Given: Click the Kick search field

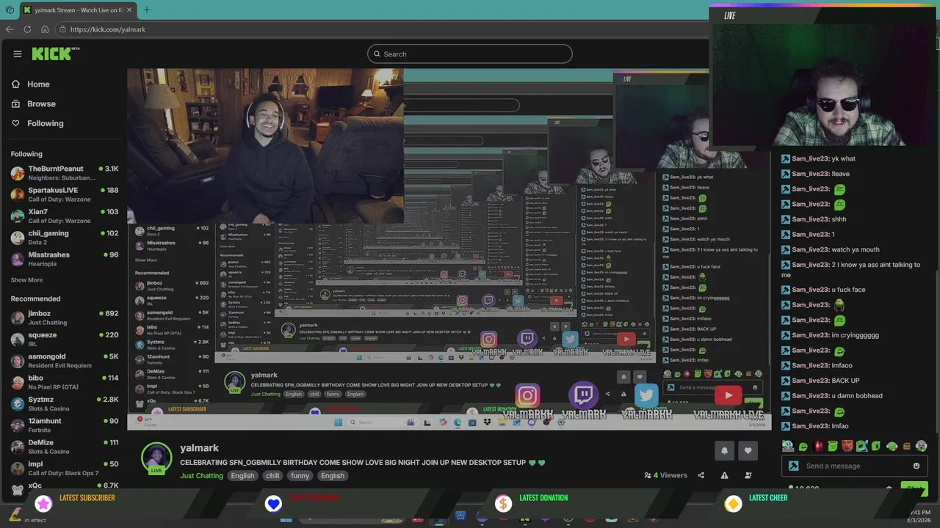Looking at the screenshot, I should point(470,54).
